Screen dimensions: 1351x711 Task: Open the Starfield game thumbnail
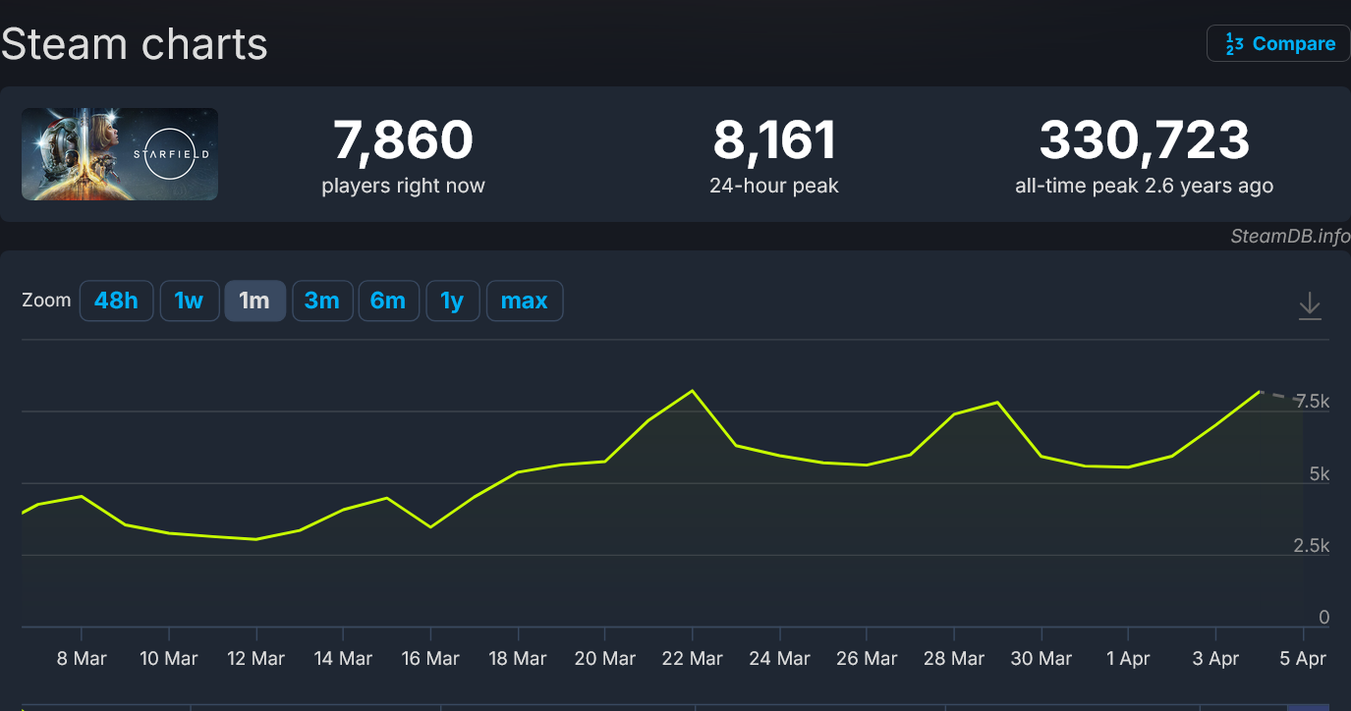120,154
